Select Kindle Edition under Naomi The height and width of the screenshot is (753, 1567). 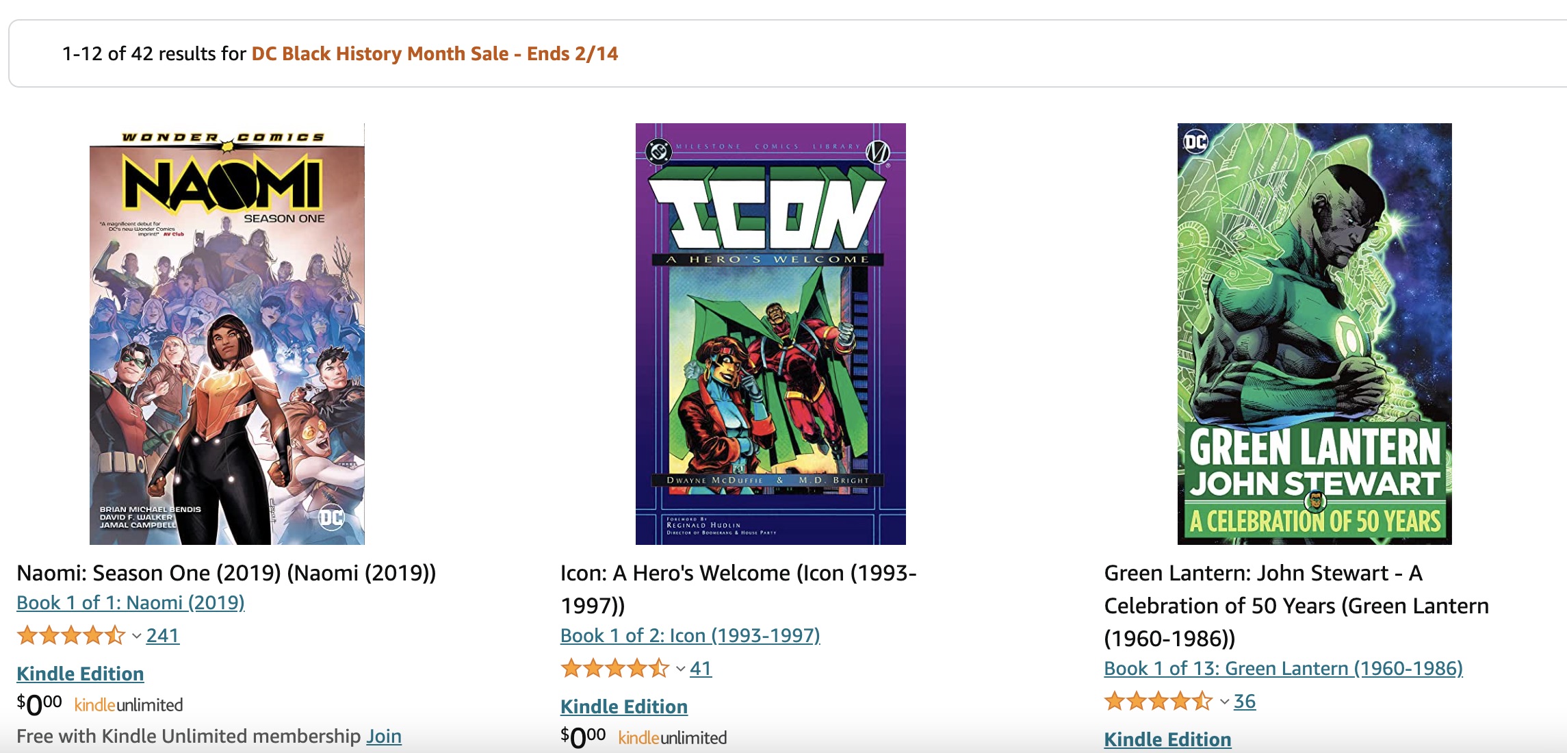80,674
